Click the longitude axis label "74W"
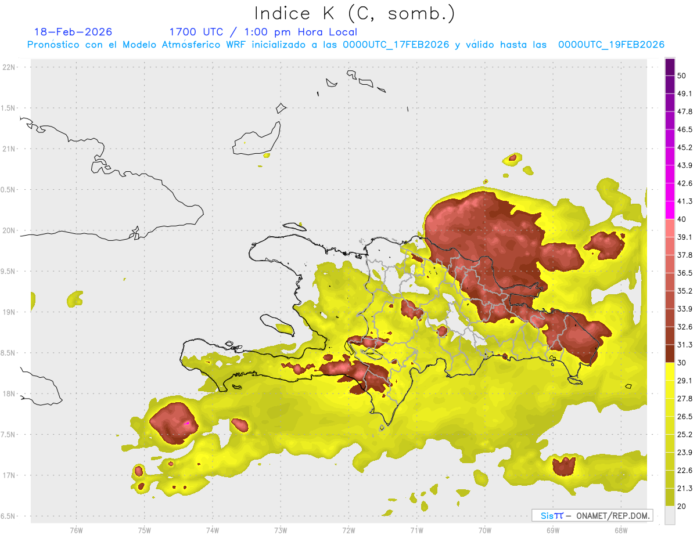 pyautogui.click(x=212, y=530)
